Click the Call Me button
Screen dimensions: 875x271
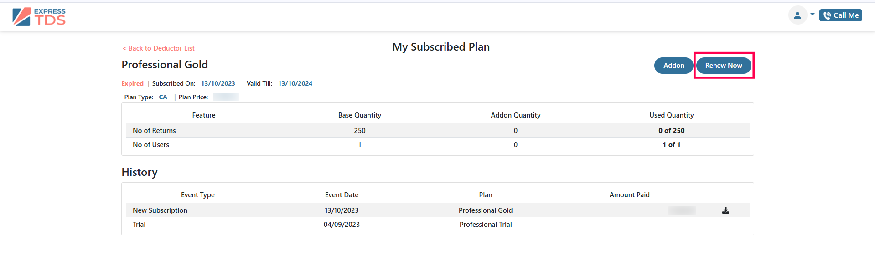tap(841, 15)
